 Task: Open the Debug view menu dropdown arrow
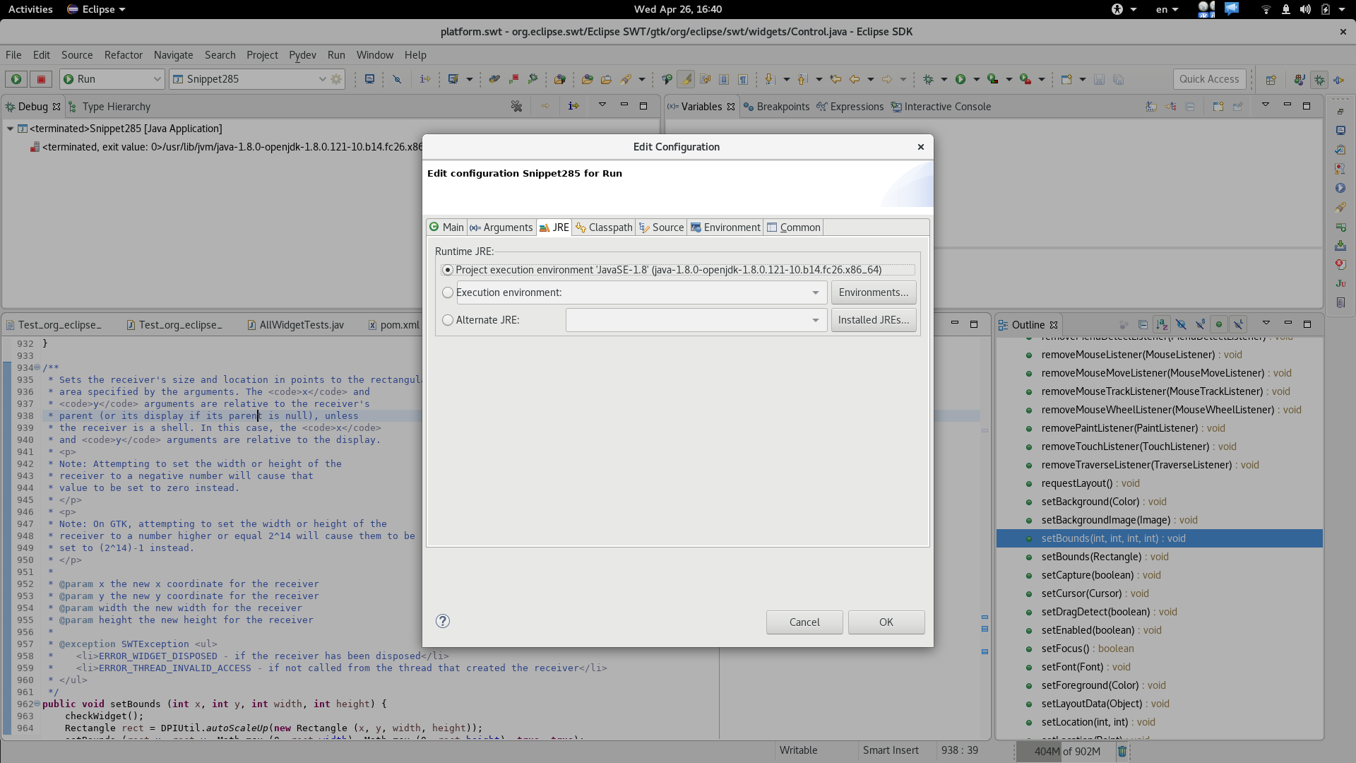pos(602,105)
